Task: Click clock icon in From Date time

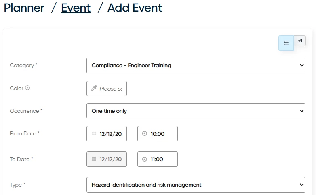Action: click(145, 134)
